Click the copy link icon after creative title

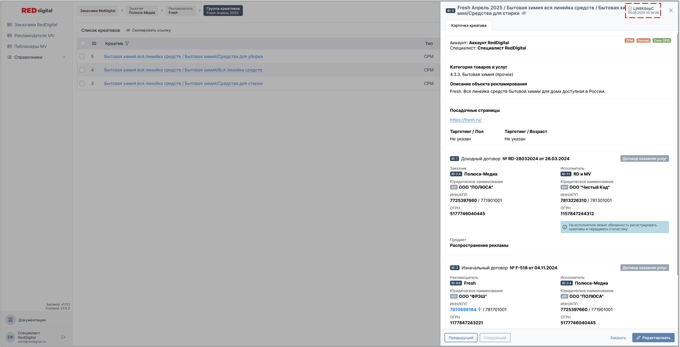(524, 13)
